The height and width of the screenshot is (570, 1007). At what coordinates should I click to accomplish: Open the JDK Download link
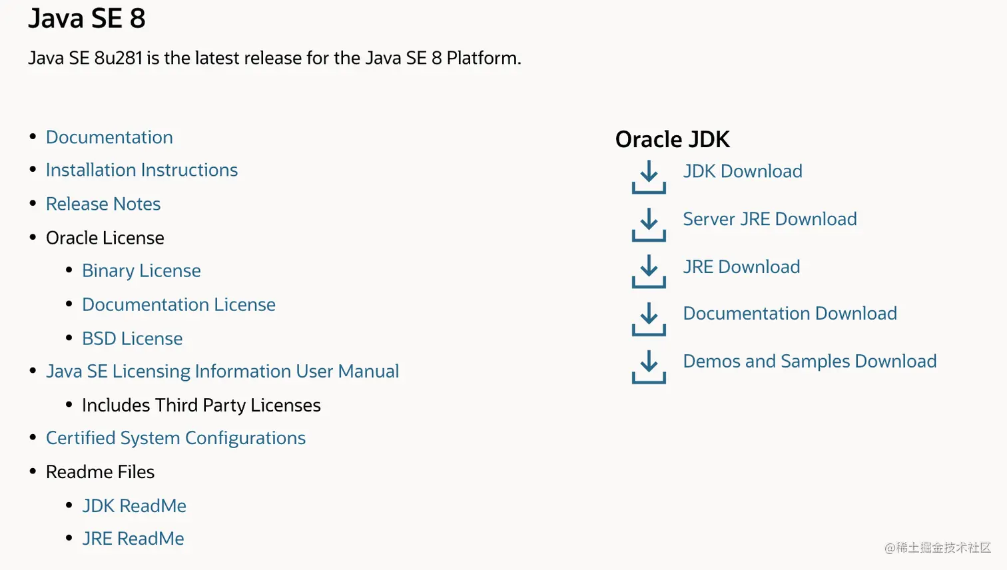click(x=742, y=171)
